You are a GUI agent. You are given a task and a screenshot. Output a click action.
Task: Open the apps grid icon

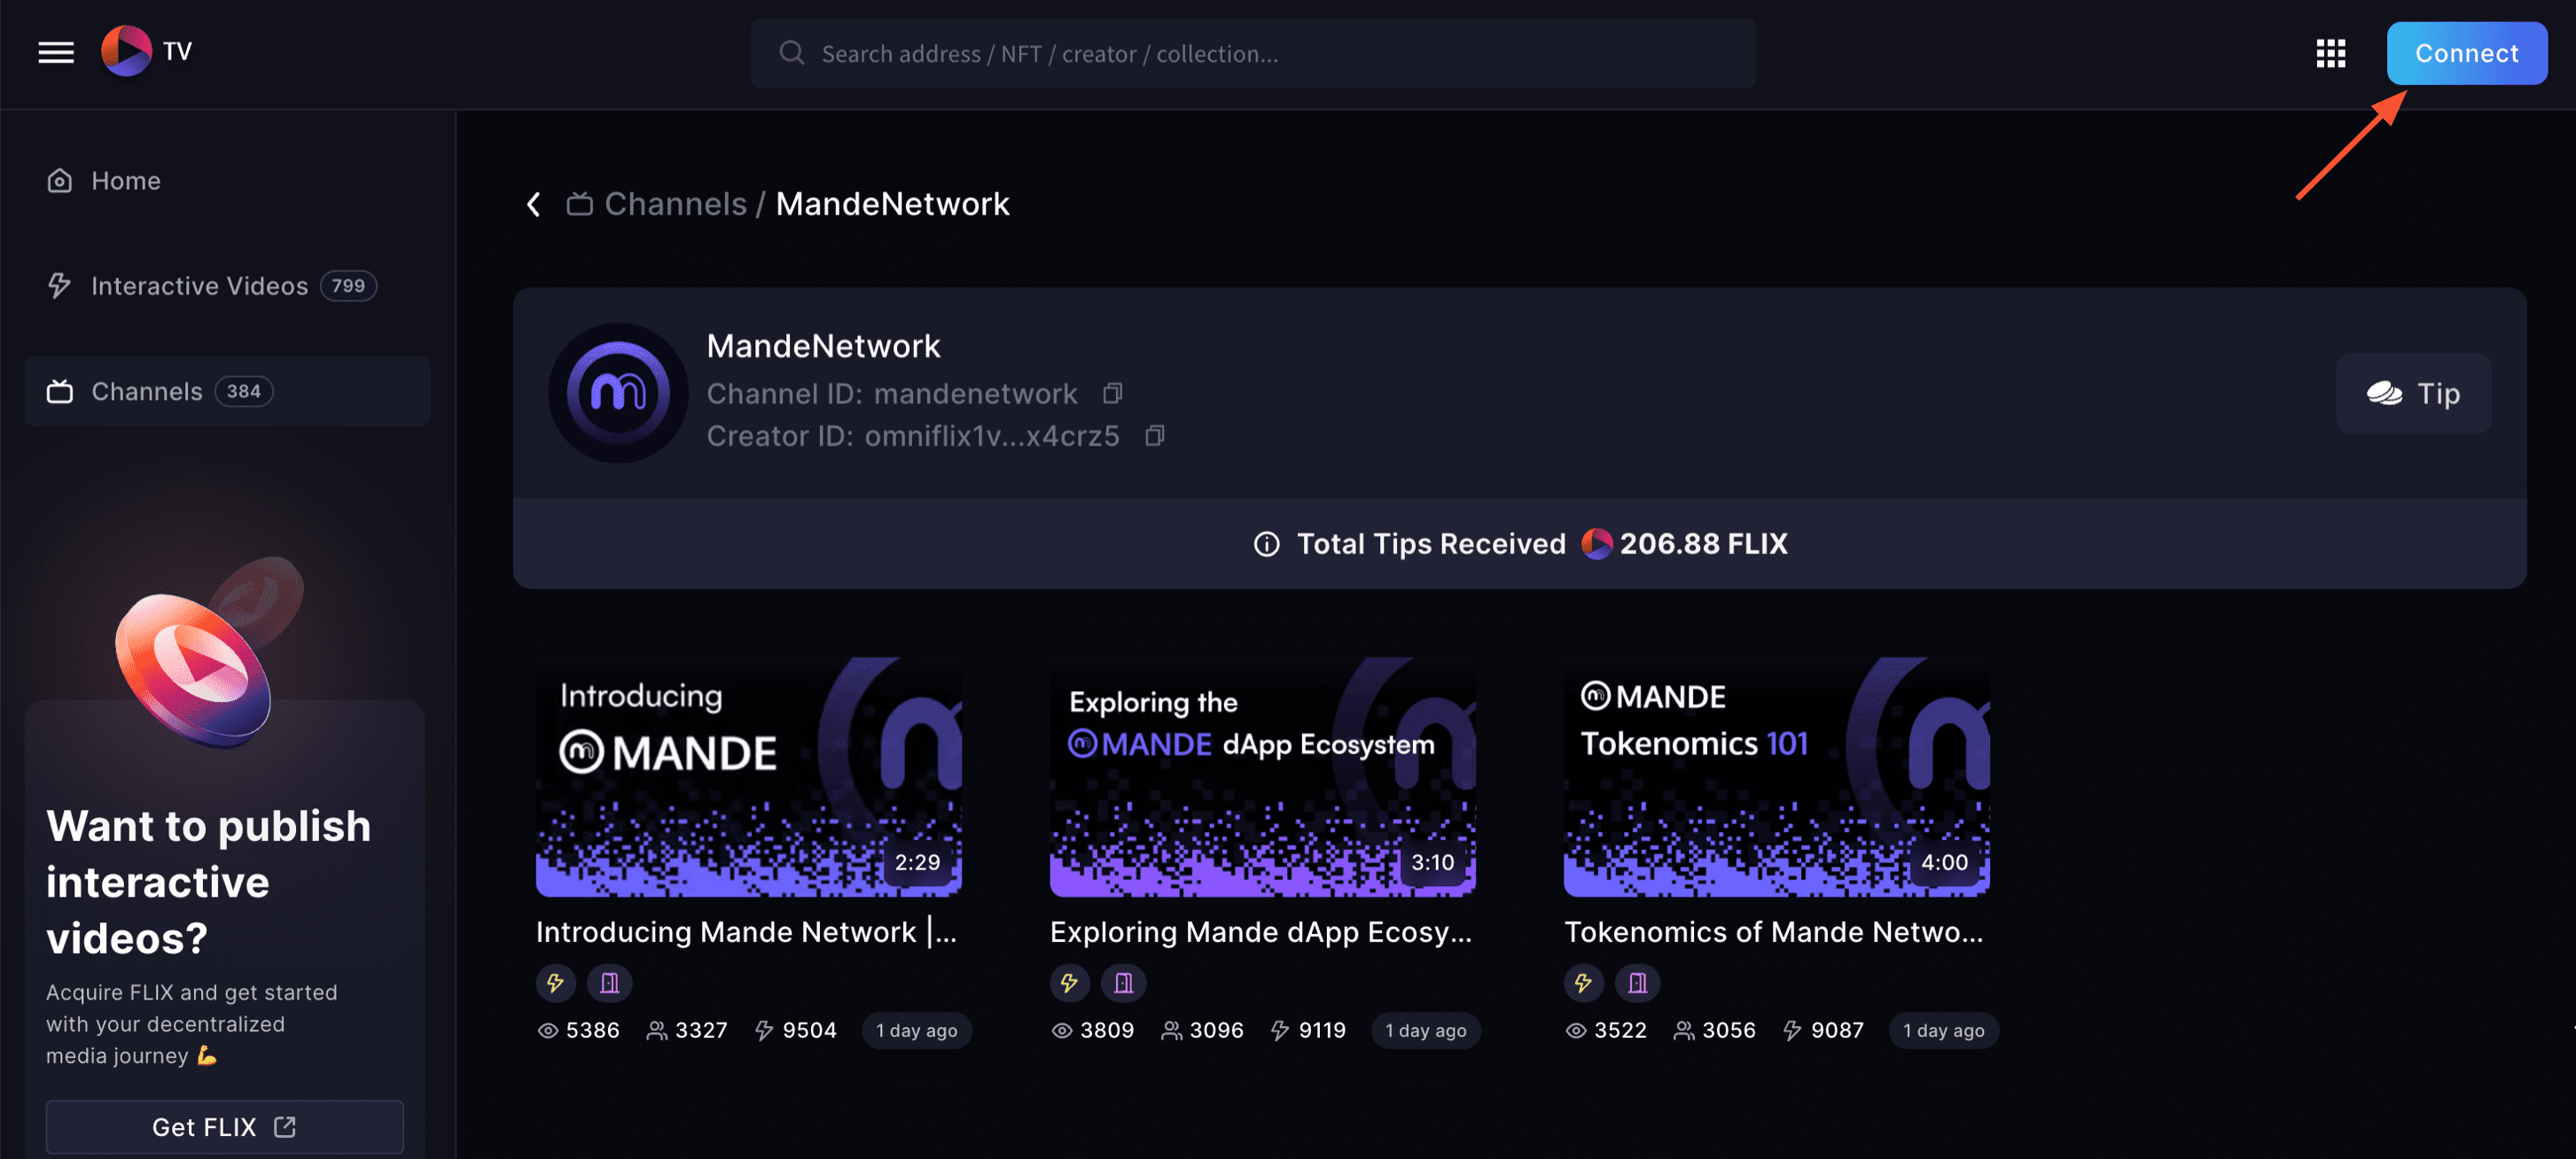[2330, 53]
